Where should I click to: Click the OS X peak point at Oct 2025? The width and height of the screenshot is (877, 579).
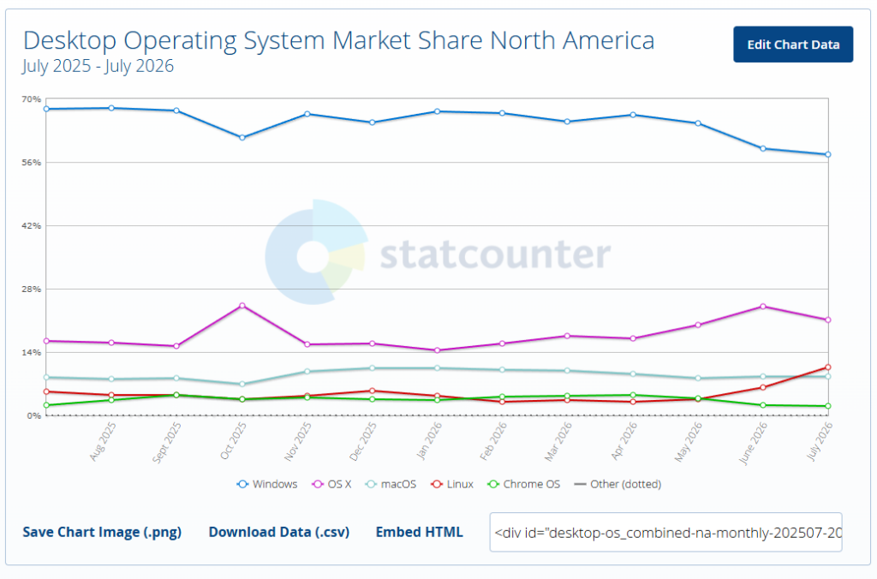pyautogui.click(x=242, y=306)
